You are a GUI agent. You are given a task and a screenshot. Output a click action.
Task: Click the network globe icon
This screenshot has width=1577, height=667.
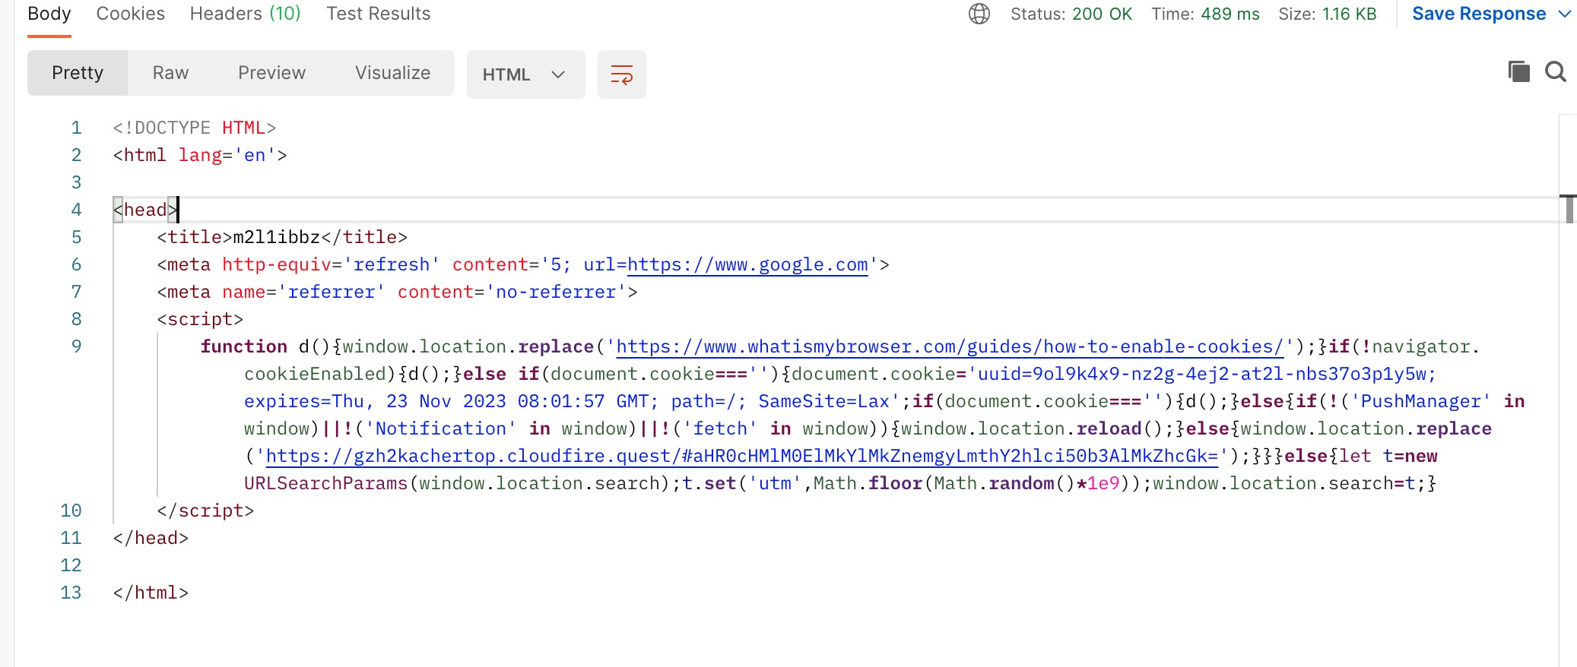click(979, 14)
